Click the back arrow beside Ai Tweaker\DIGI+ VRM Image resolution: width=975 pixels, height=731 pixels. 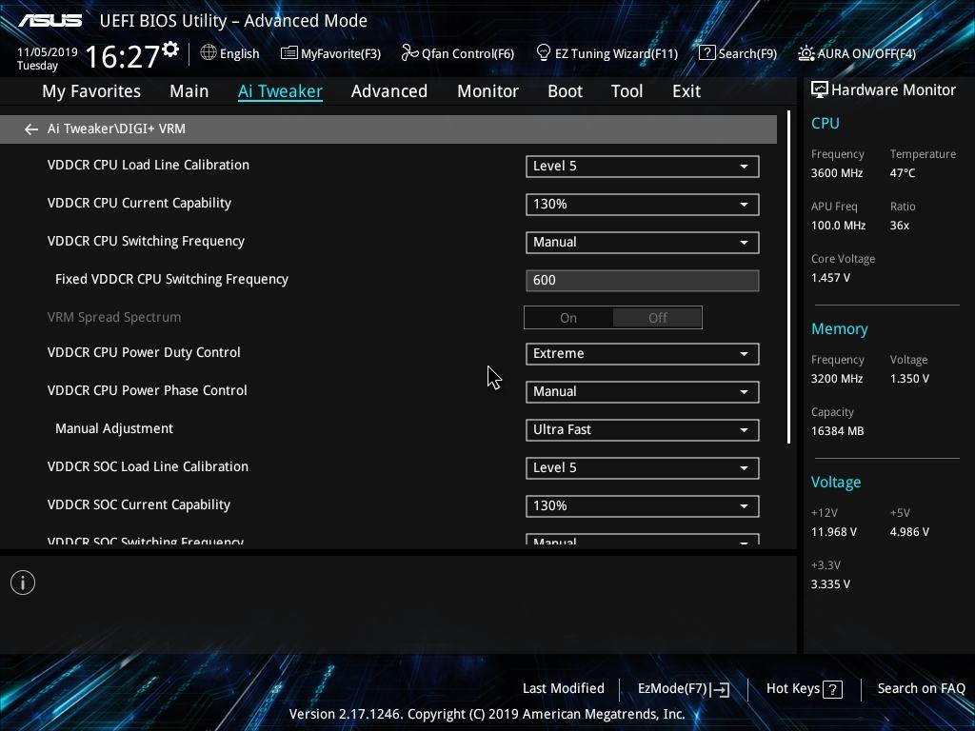click(x=31, y=129)
